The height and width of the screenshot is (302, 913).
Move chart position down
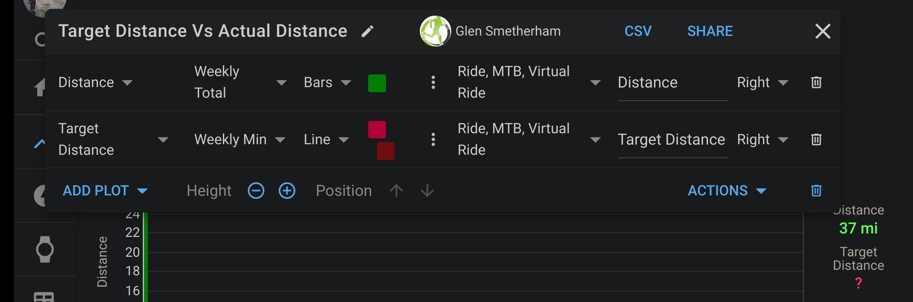427,191
